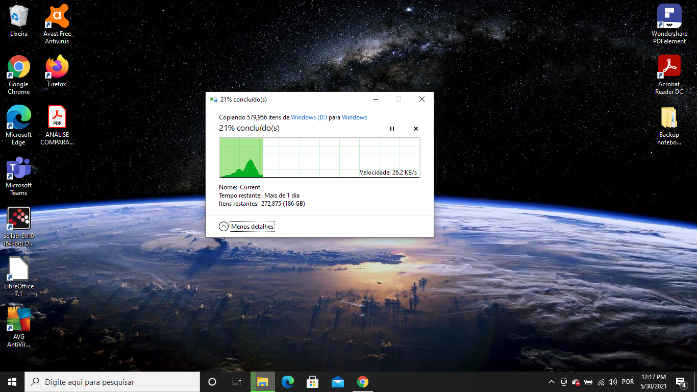Open Microsoft Store from the taskbar
This screenshot has height=392, width=697.
[313, 382]
